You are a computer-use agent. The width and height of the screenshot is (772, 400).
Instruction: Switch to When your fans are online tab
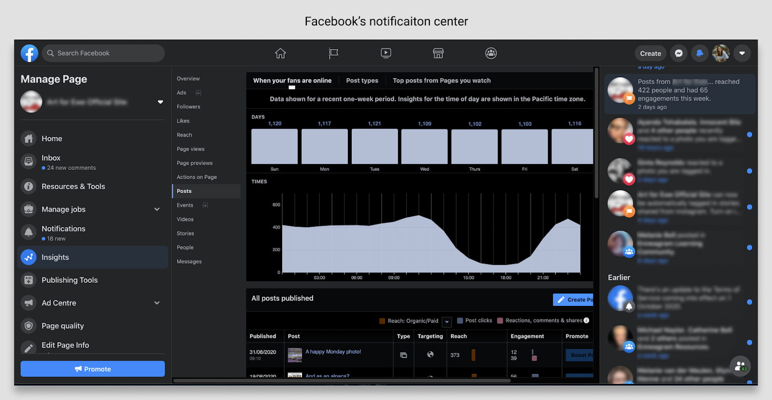pos(292,81)
